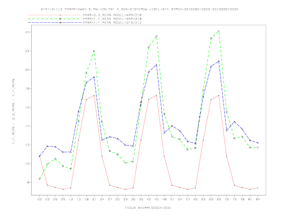Click green NAM peak marker at hour 69
Image resolution: width=281 pixels, height=217 pixels.
point(219,31)
